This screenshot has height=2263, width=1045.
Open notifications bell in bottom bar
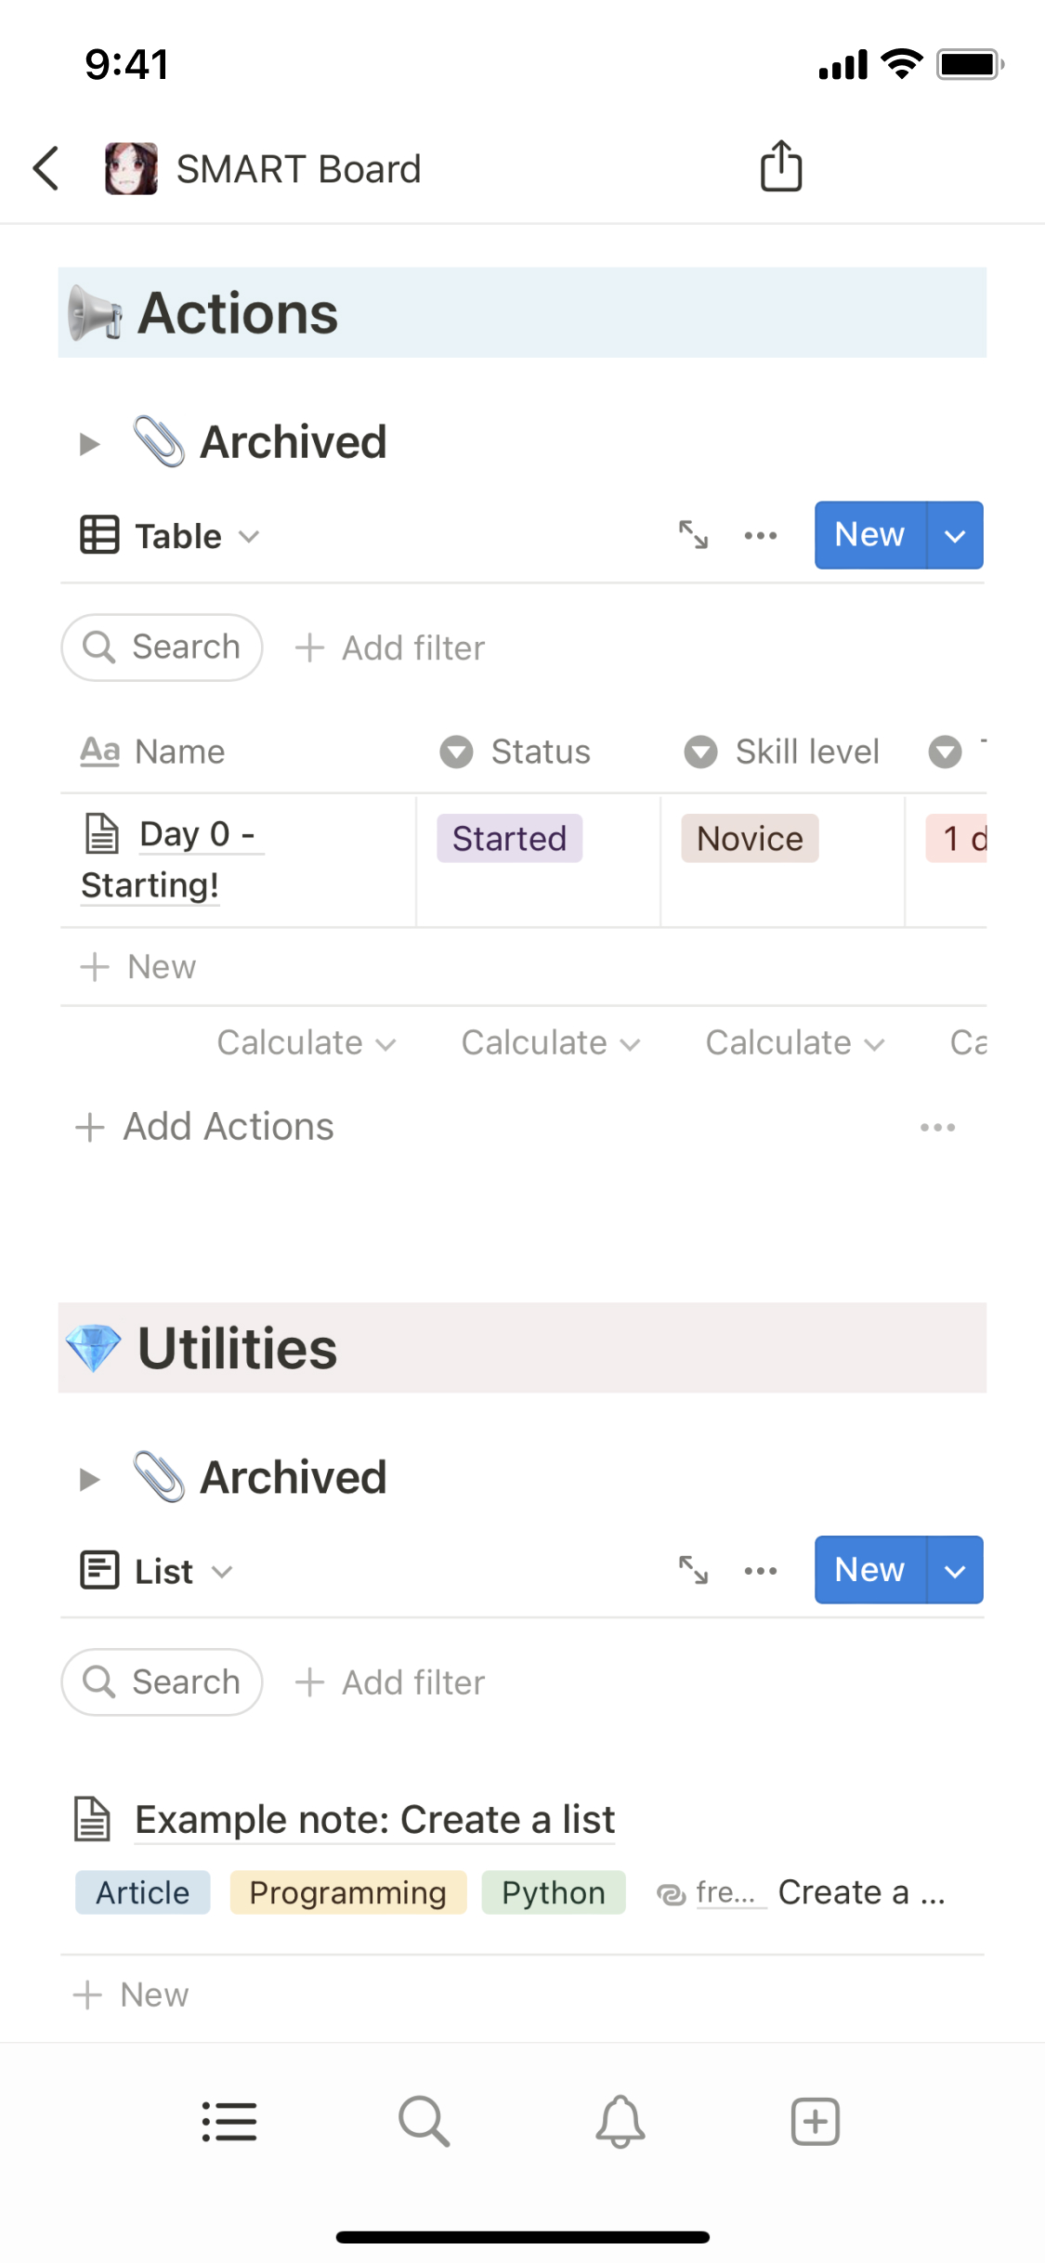tap(620, 2122)
